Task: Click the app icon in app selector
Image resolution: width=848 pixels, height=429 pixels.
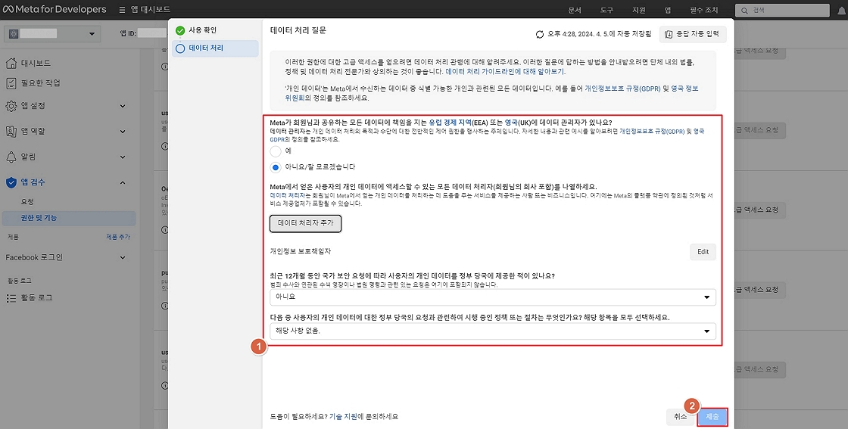Action: pyautogui.click(x=14, y=33)
